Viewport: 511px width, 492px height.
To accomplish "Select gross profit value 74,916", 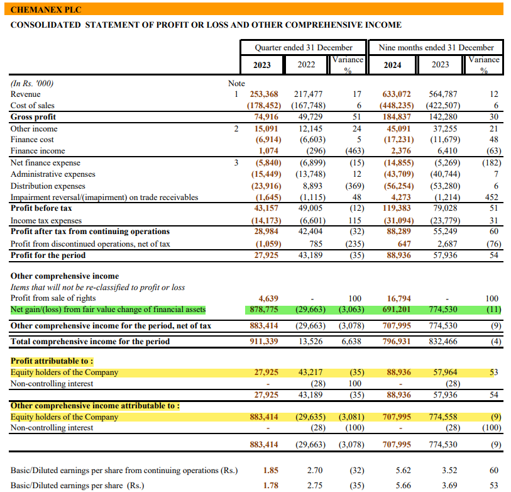I will pyautogui.click(x=266, y=117).
